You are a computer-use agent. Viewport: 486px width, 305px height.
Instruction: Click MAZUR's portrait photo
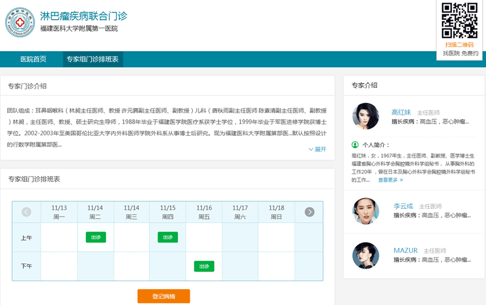(x=366, y=256)
